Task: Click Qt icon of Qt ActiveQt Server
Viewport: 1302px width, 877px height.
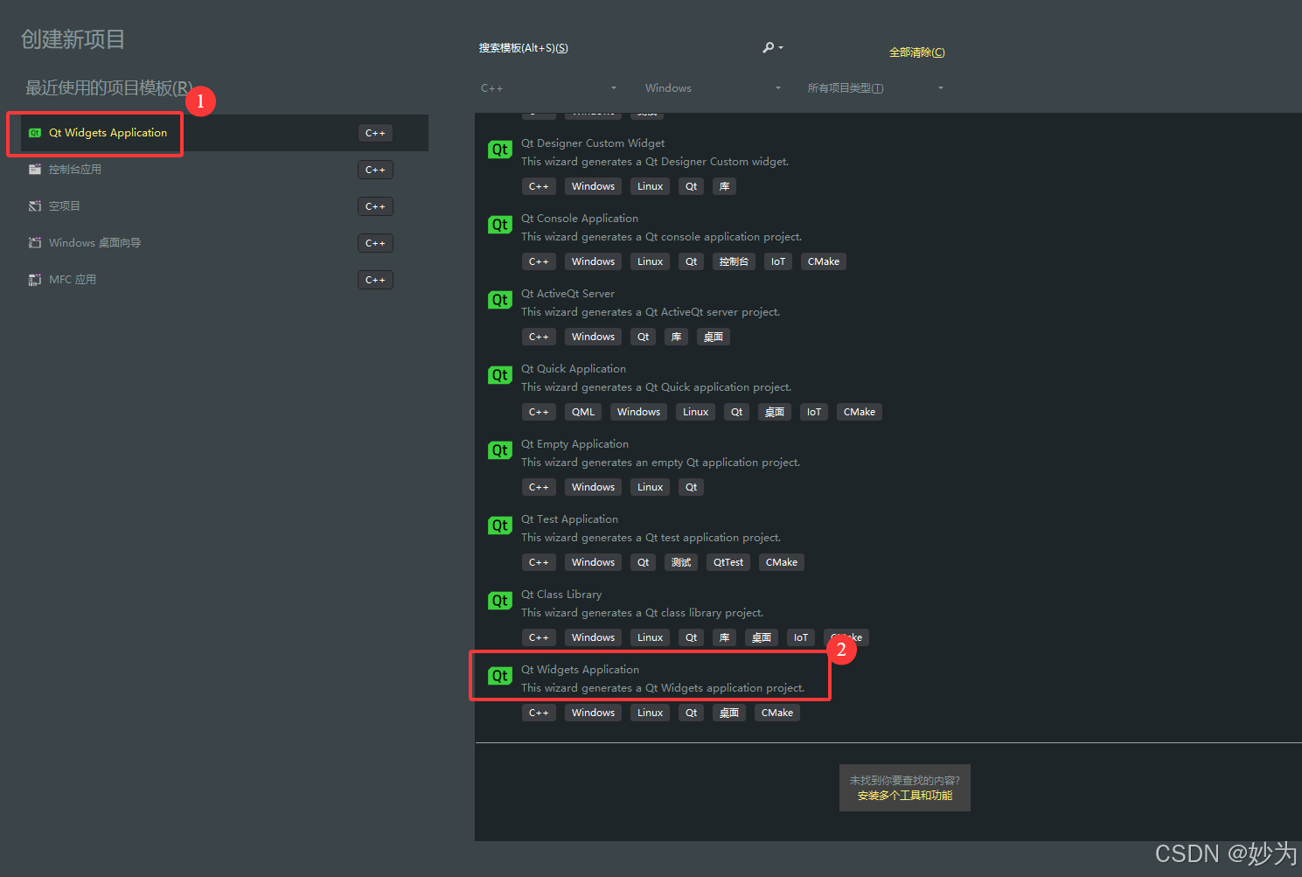Action: click(x=499, y=300)
